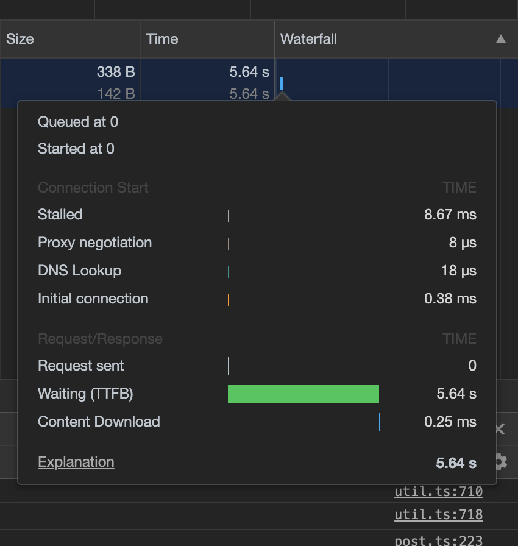Sort by the Waterfall column header

(308, 39)
